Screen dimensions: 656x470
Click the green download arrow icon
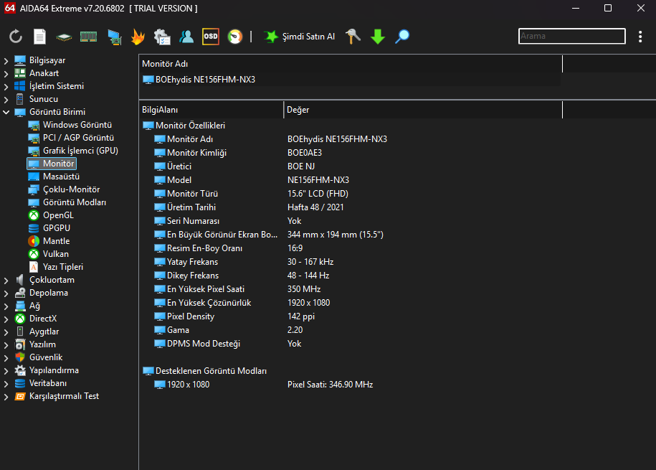tap(377, 37)
